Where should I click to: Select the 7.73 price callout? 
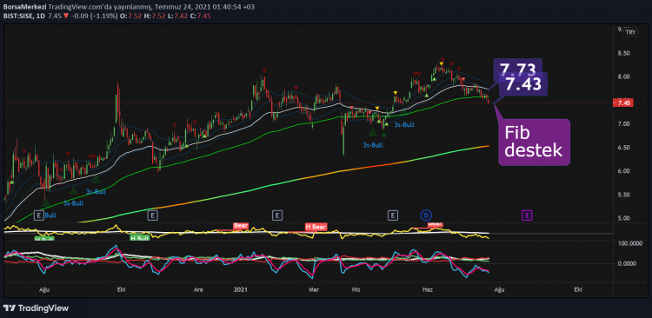point(518,69)
